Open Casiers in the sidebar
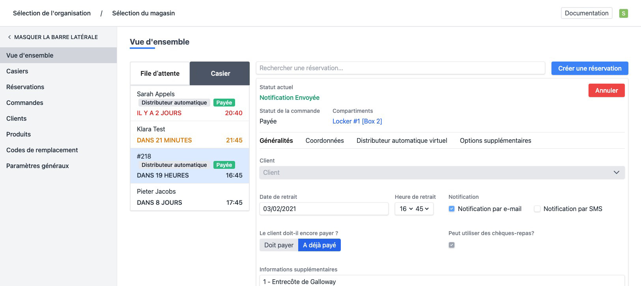The width and height of the screenshot is (641, 286). (x=17, y=71)
